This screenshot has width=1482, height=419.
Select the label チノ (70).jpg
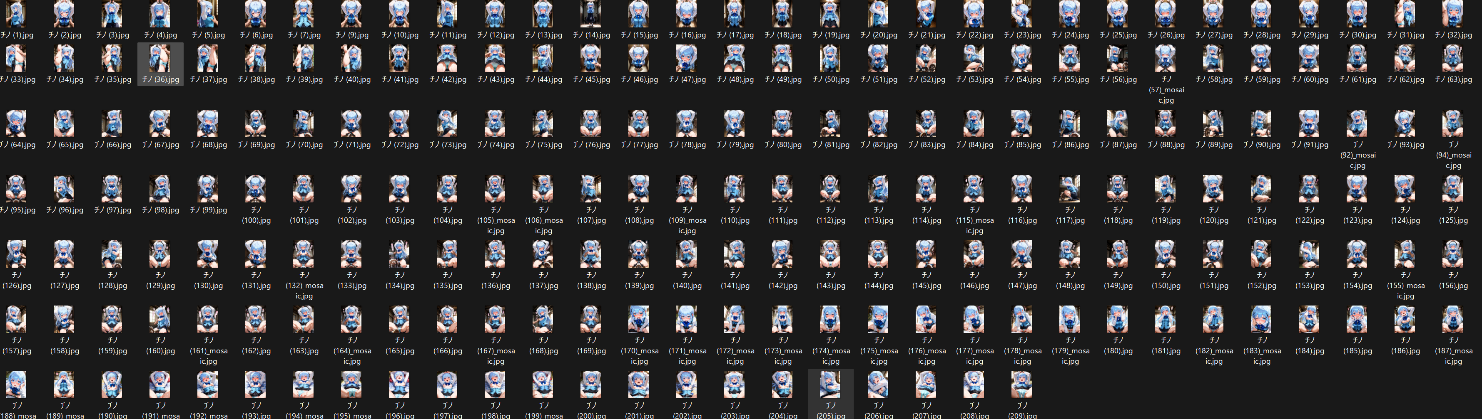(x=304, y=145)
